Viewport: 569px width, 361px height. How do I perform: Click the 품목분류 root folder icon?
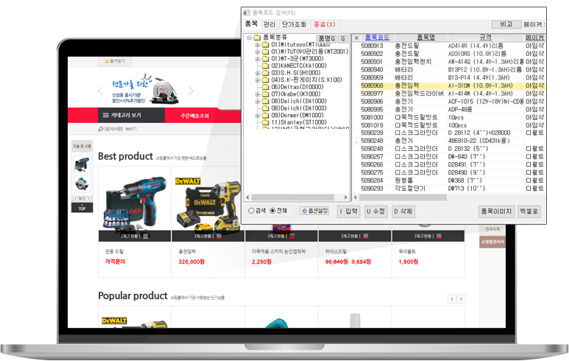click(x=258, y=38)
